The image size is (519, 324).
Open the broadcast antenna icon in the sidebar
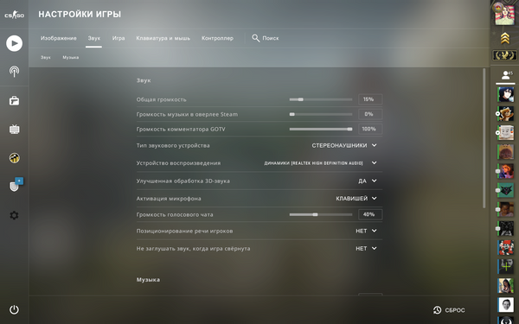14,72
